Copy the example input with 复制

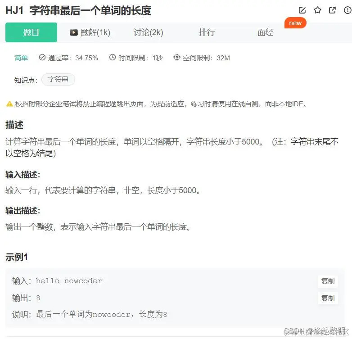click(x=328, y=281)
